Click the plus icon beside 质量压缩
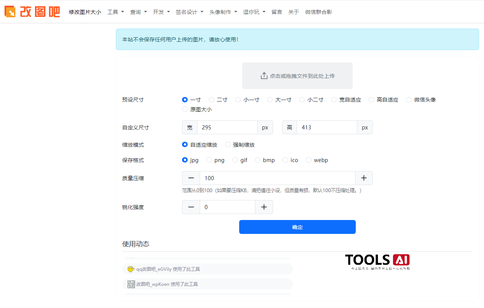This screenshot has height=308, width=484. click(363, 178)
